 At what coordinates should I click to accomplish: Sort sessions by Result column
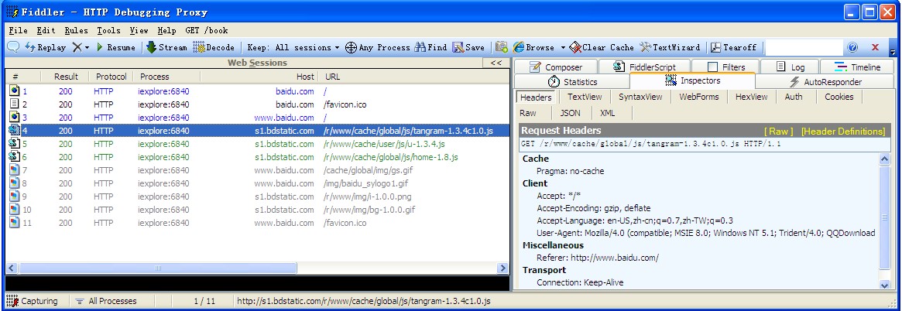pos(66,77)
